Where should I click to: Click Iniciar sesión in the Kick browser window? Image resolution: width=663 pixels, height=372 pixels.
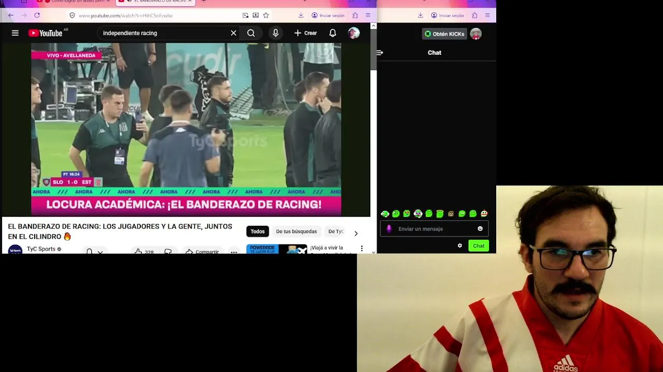(448, 16)
